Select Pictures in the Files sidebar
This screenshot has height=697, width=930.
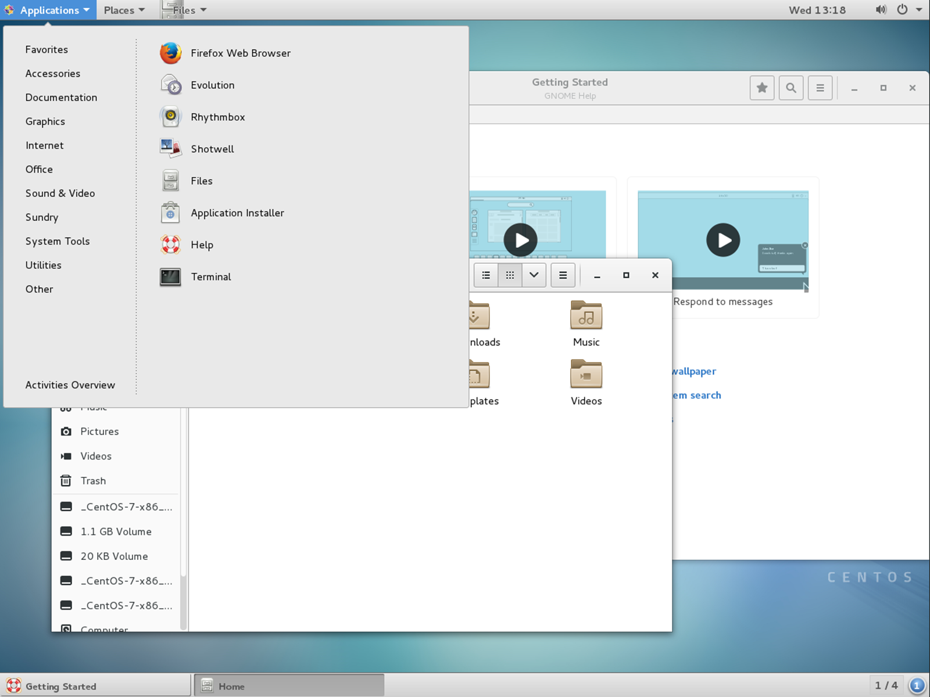point(99,432)
